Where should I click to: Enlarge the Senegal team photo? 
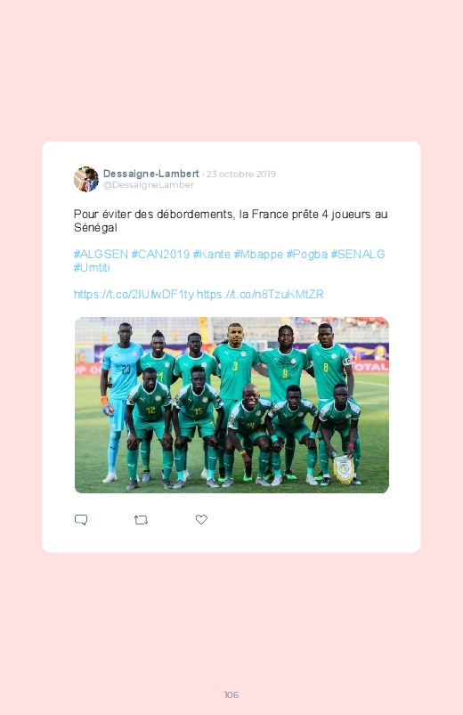[231, 405]
